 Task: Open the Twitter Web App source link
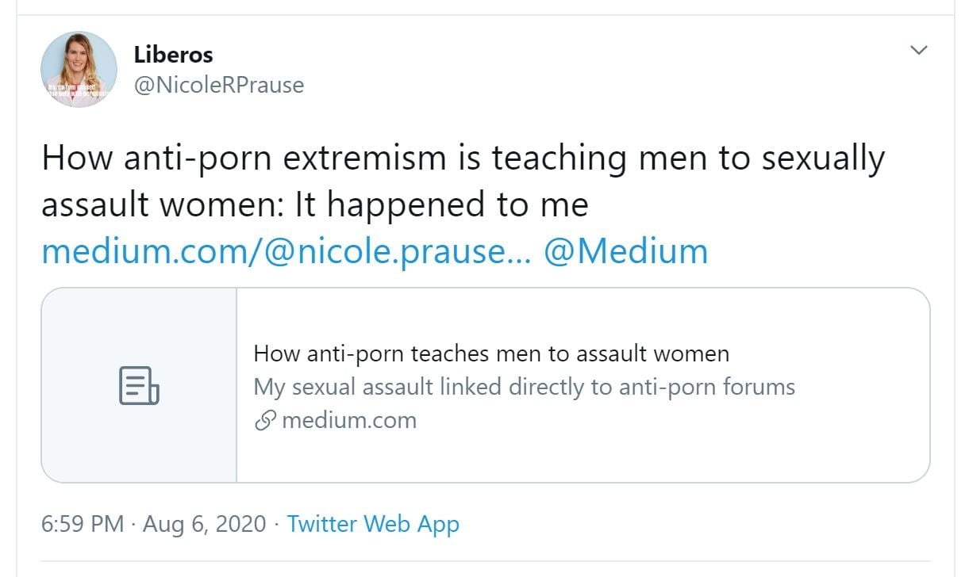(x=373, y=524)
